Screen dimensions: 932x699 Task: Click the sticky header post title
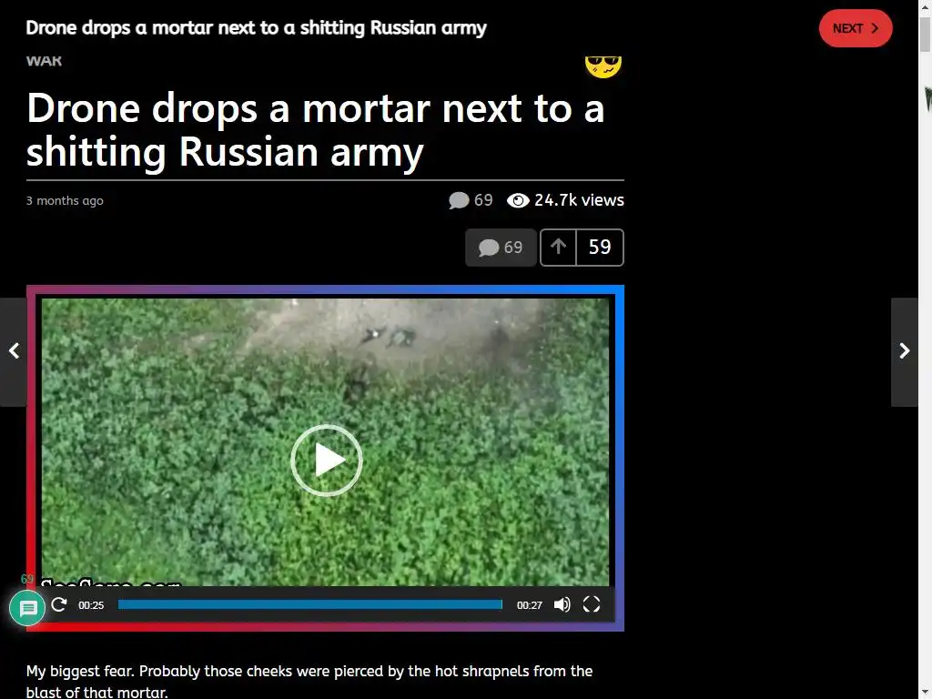tap(256, 28)
